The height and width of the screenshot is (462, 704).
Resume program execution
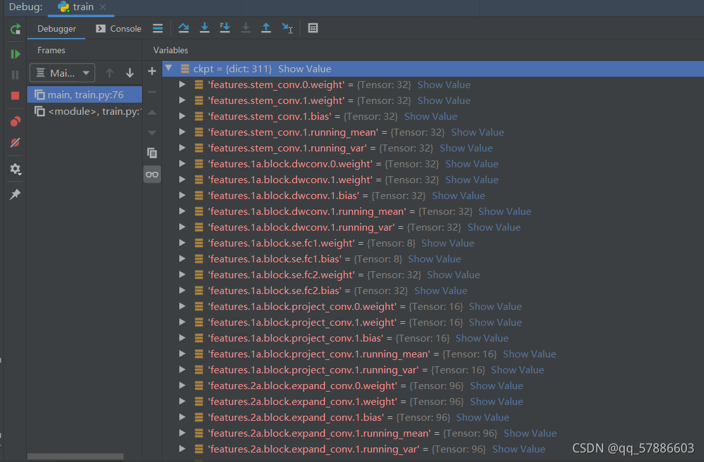(x=15, y=54)
